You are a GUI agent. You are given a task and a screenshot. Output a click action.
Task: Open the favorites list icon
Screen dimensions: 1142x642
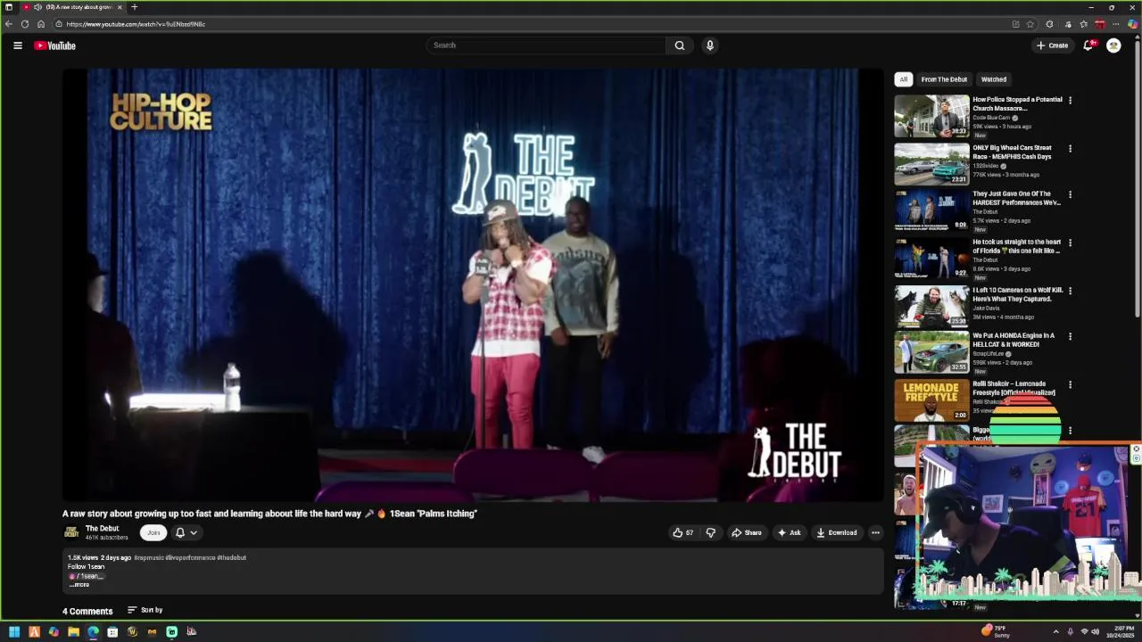coord(1083,24)
